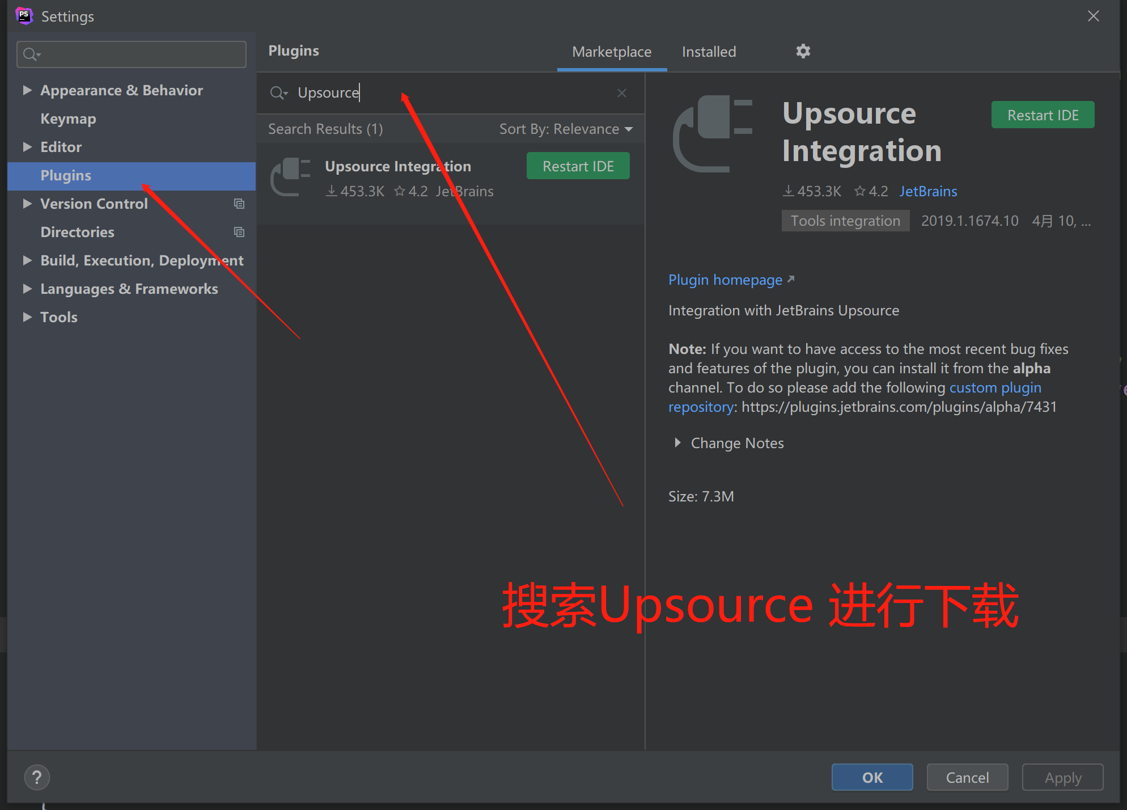Expand Languages & Frameworks section
This screenshot has height=810, width=1127.
coord(27,289)
